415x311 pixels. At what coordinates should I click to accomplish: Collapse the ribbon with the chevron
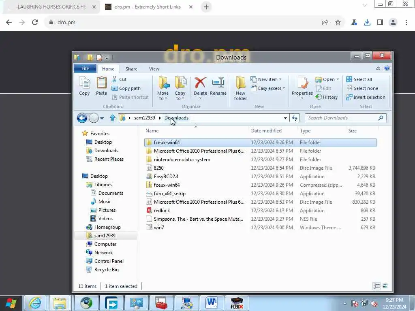click(x=378, y=68)
